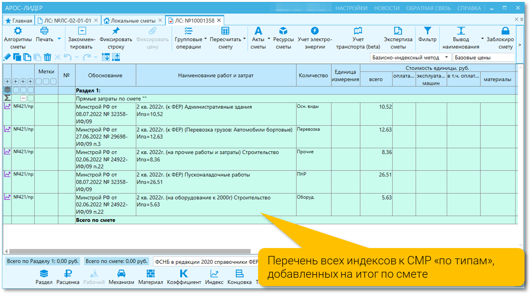Toggle checkbox in Прямые затраты row
The image size is (531, 295).
point(31,98)
